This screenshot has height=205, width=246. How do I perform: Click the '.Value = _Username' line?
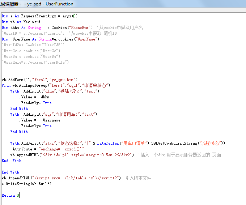(x=40, y=120)
